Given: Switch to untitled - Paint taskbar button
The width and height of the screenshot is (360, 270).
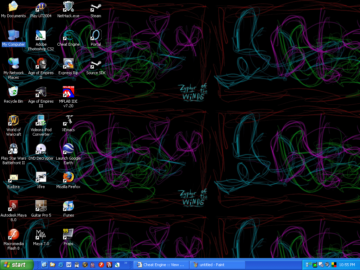Looking at the screenshot, I should point(218,265).
